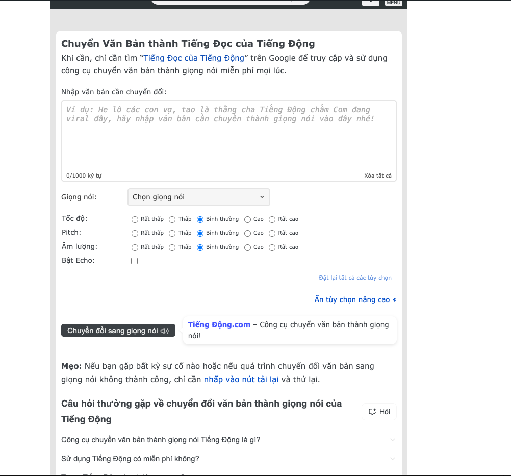Screen dimensions: 511x476
Task: Select 'Rất cao' for Pitch
Action: 272,233
